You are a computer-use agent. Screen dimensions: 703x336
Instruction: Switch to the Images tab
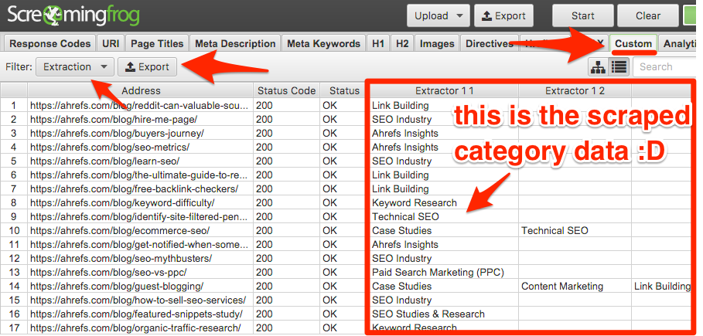click(437, 44)
